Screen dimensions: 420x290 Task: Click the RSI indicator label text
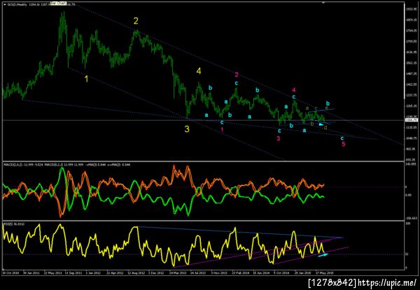pos(14,224)
